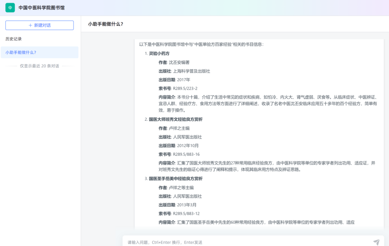Click publication date 2012年10月
This screenshot has width=389, height=246.
click(188, 146)
